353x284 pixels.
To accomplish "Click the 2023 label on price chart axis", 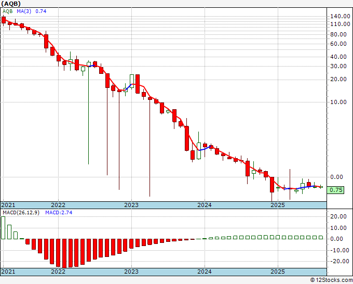I will (x=131, y=205).
